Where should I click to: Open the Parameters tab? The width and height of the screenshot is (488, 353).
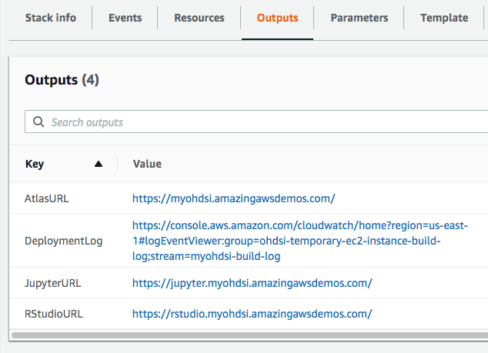click(x=359, y=18)
